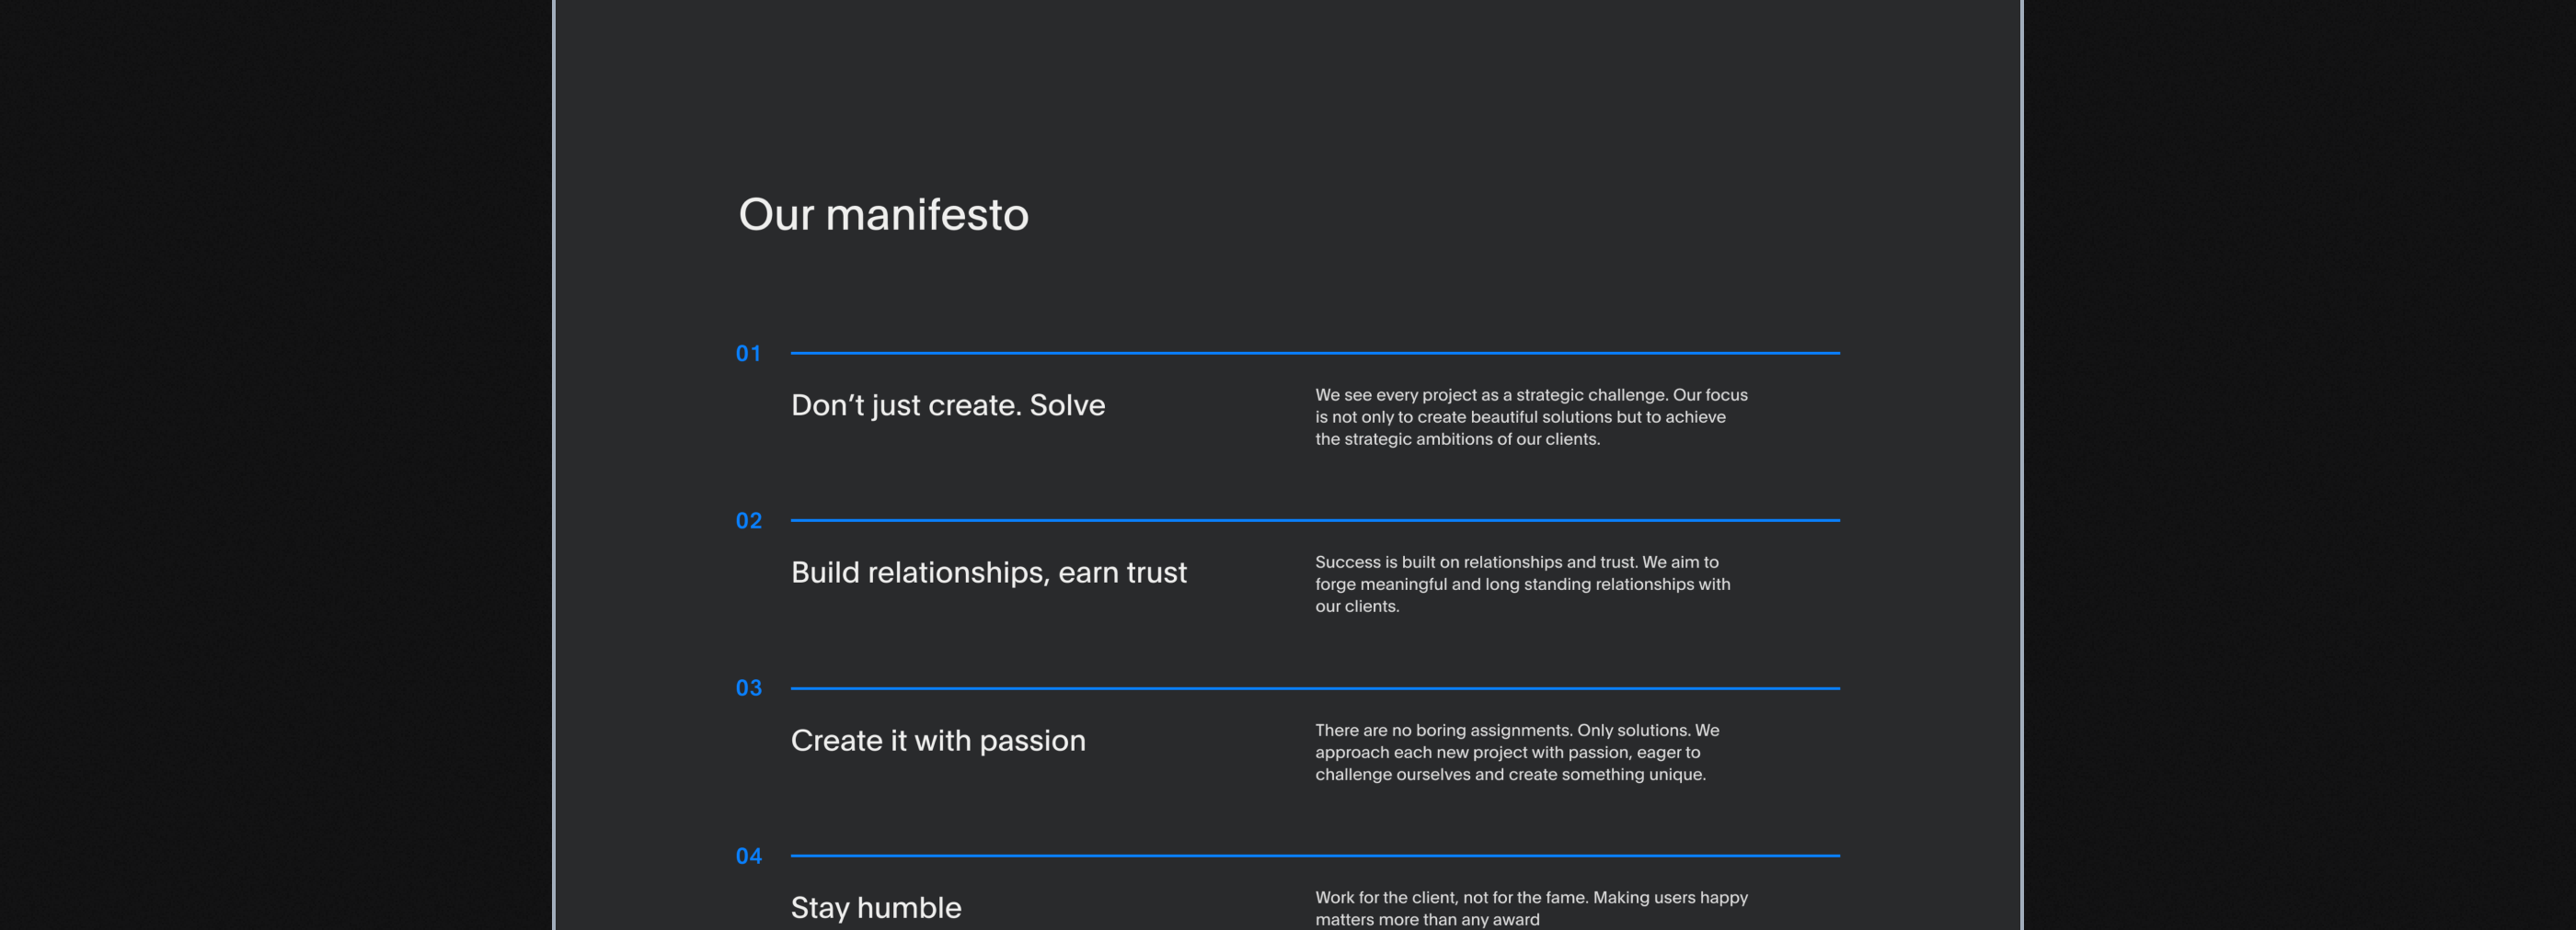Click the "Our manifesto" heading
This screenshot has width=2576, height=930.
(883, 215)
